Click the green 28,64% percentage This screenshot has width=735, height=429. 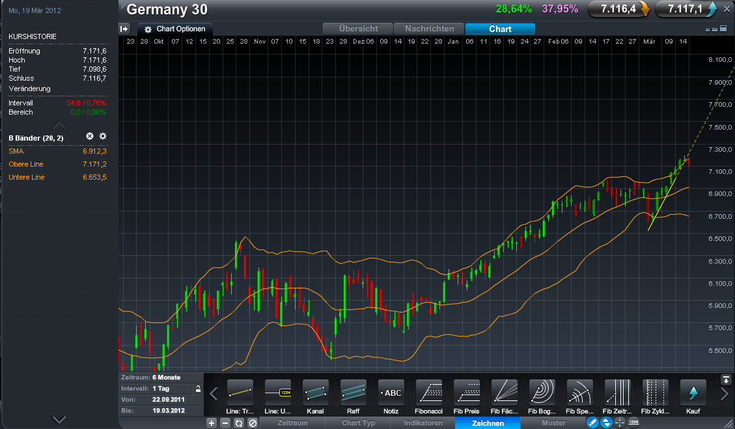pyautogui.click(x=514, y=9)
